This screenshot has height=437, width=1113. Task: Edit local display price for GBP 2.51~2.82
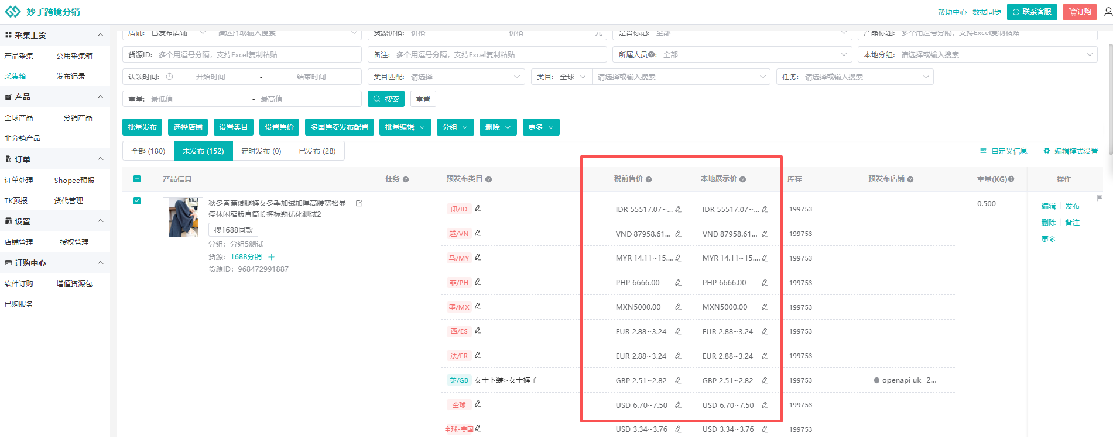[765, 381]
